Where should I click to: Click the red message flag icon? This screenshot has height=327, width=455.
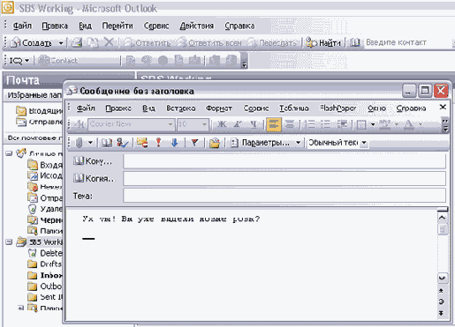(x=194, y=143)
